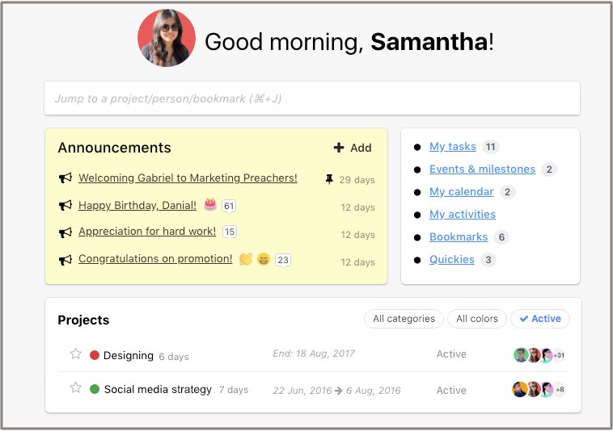
Task: Click the grinning face emoji reaction
Action: 264,259
